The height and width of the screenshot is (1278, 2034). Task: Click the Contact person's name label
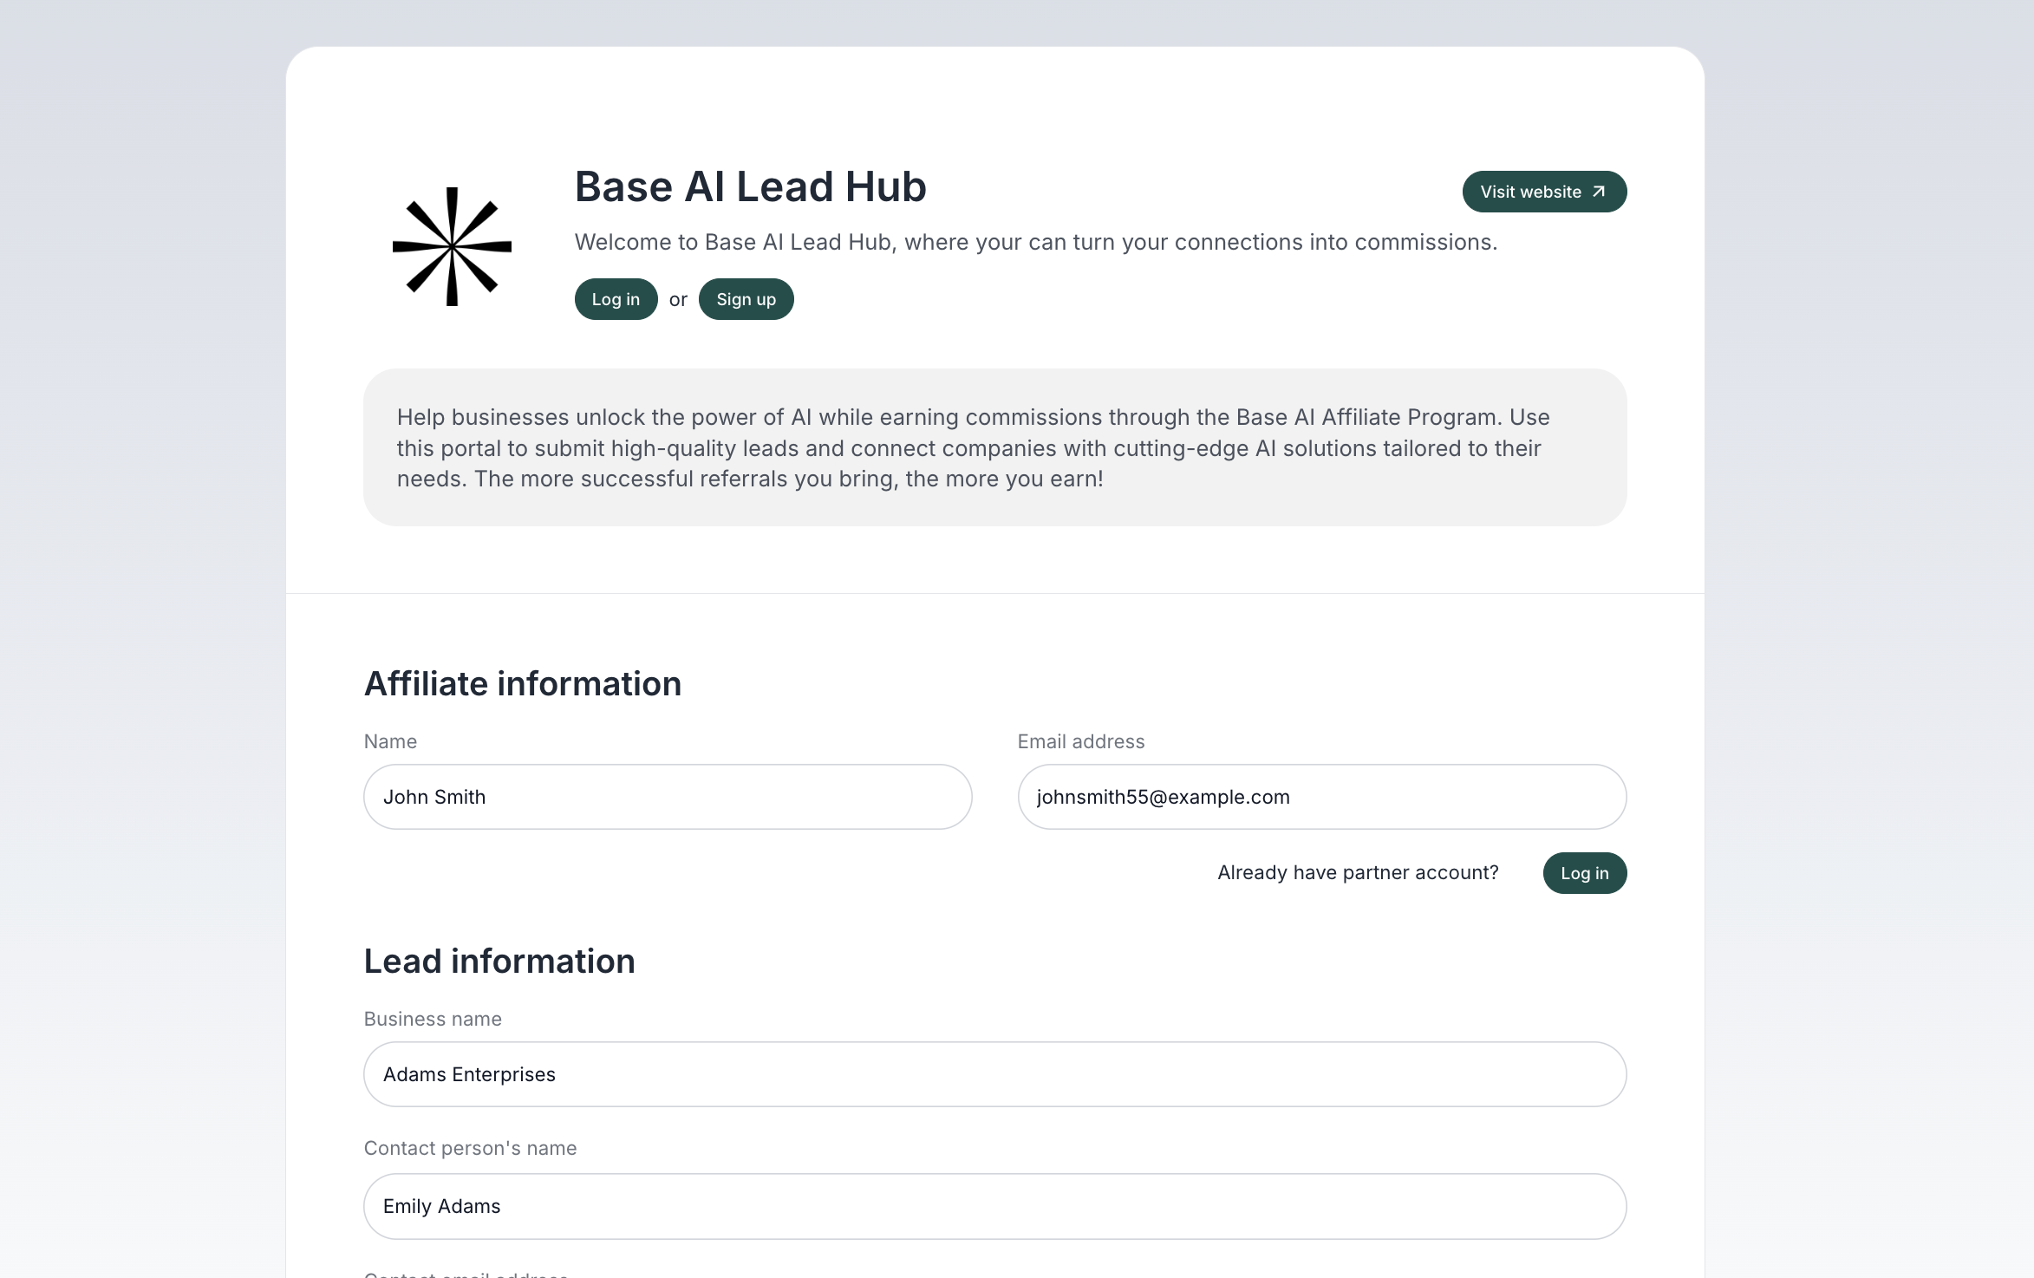(x=470, y=1148)
